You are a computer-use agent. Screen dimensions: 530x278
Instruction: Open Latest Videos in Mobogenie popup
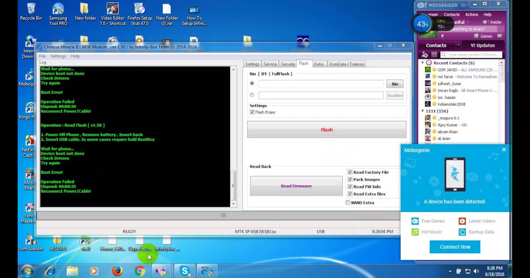477,221
